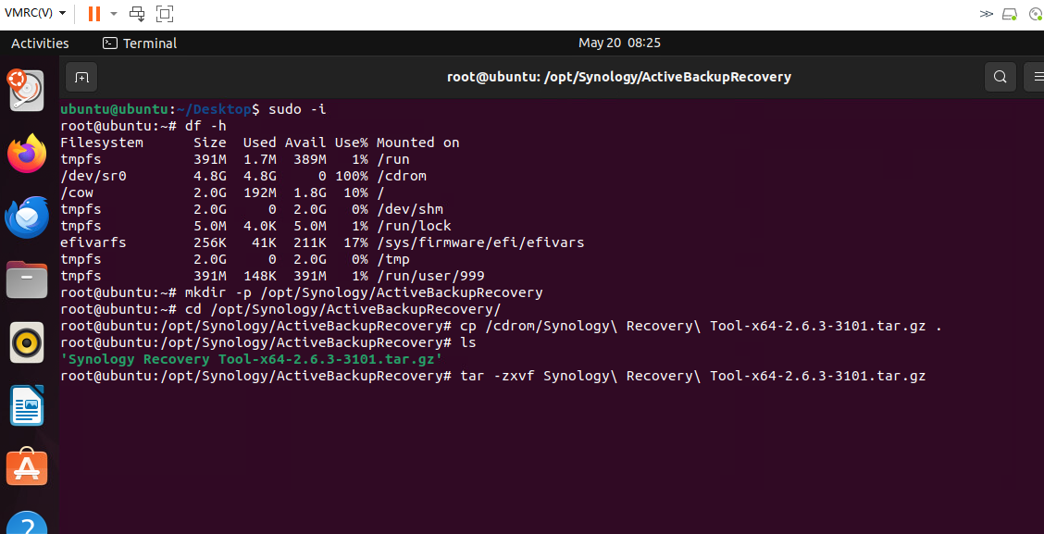Open a new terminal tab
This screenshot has height=534, width=1044.
81,77
